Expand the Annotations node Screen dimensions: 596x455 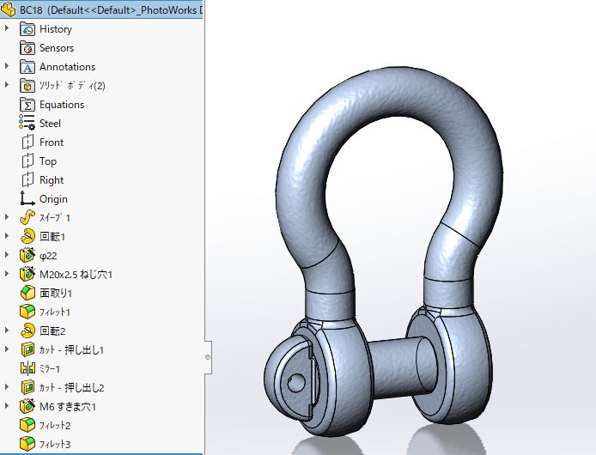click(x=7, y=66)
